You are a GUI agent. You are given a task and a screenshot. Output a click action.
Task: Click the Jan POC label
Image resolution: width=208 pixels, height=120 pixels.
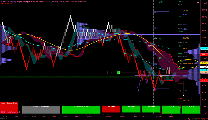click(x=186, y=100)
